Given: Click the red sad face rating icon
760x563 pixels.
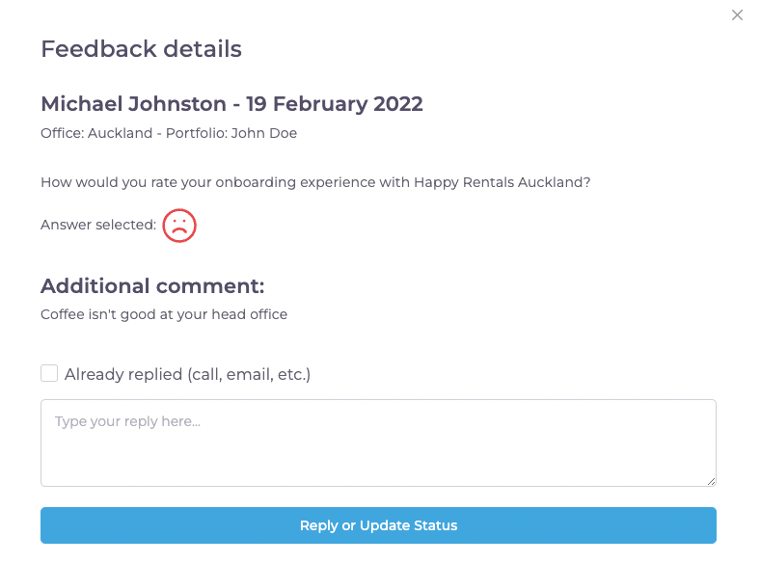Looking at the screenshot, I should point(179,226).
